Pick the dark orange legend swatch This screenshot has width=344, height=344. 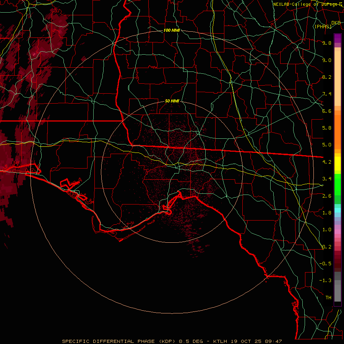click(338, 132)
